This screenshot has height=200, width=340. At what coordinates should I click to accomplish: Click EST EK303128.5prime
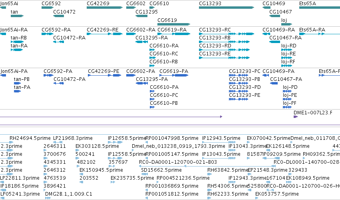tap(97, 146)
